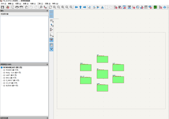Open the cursor shape dropdown
The image size is (169, 119).
pos(51,25)
